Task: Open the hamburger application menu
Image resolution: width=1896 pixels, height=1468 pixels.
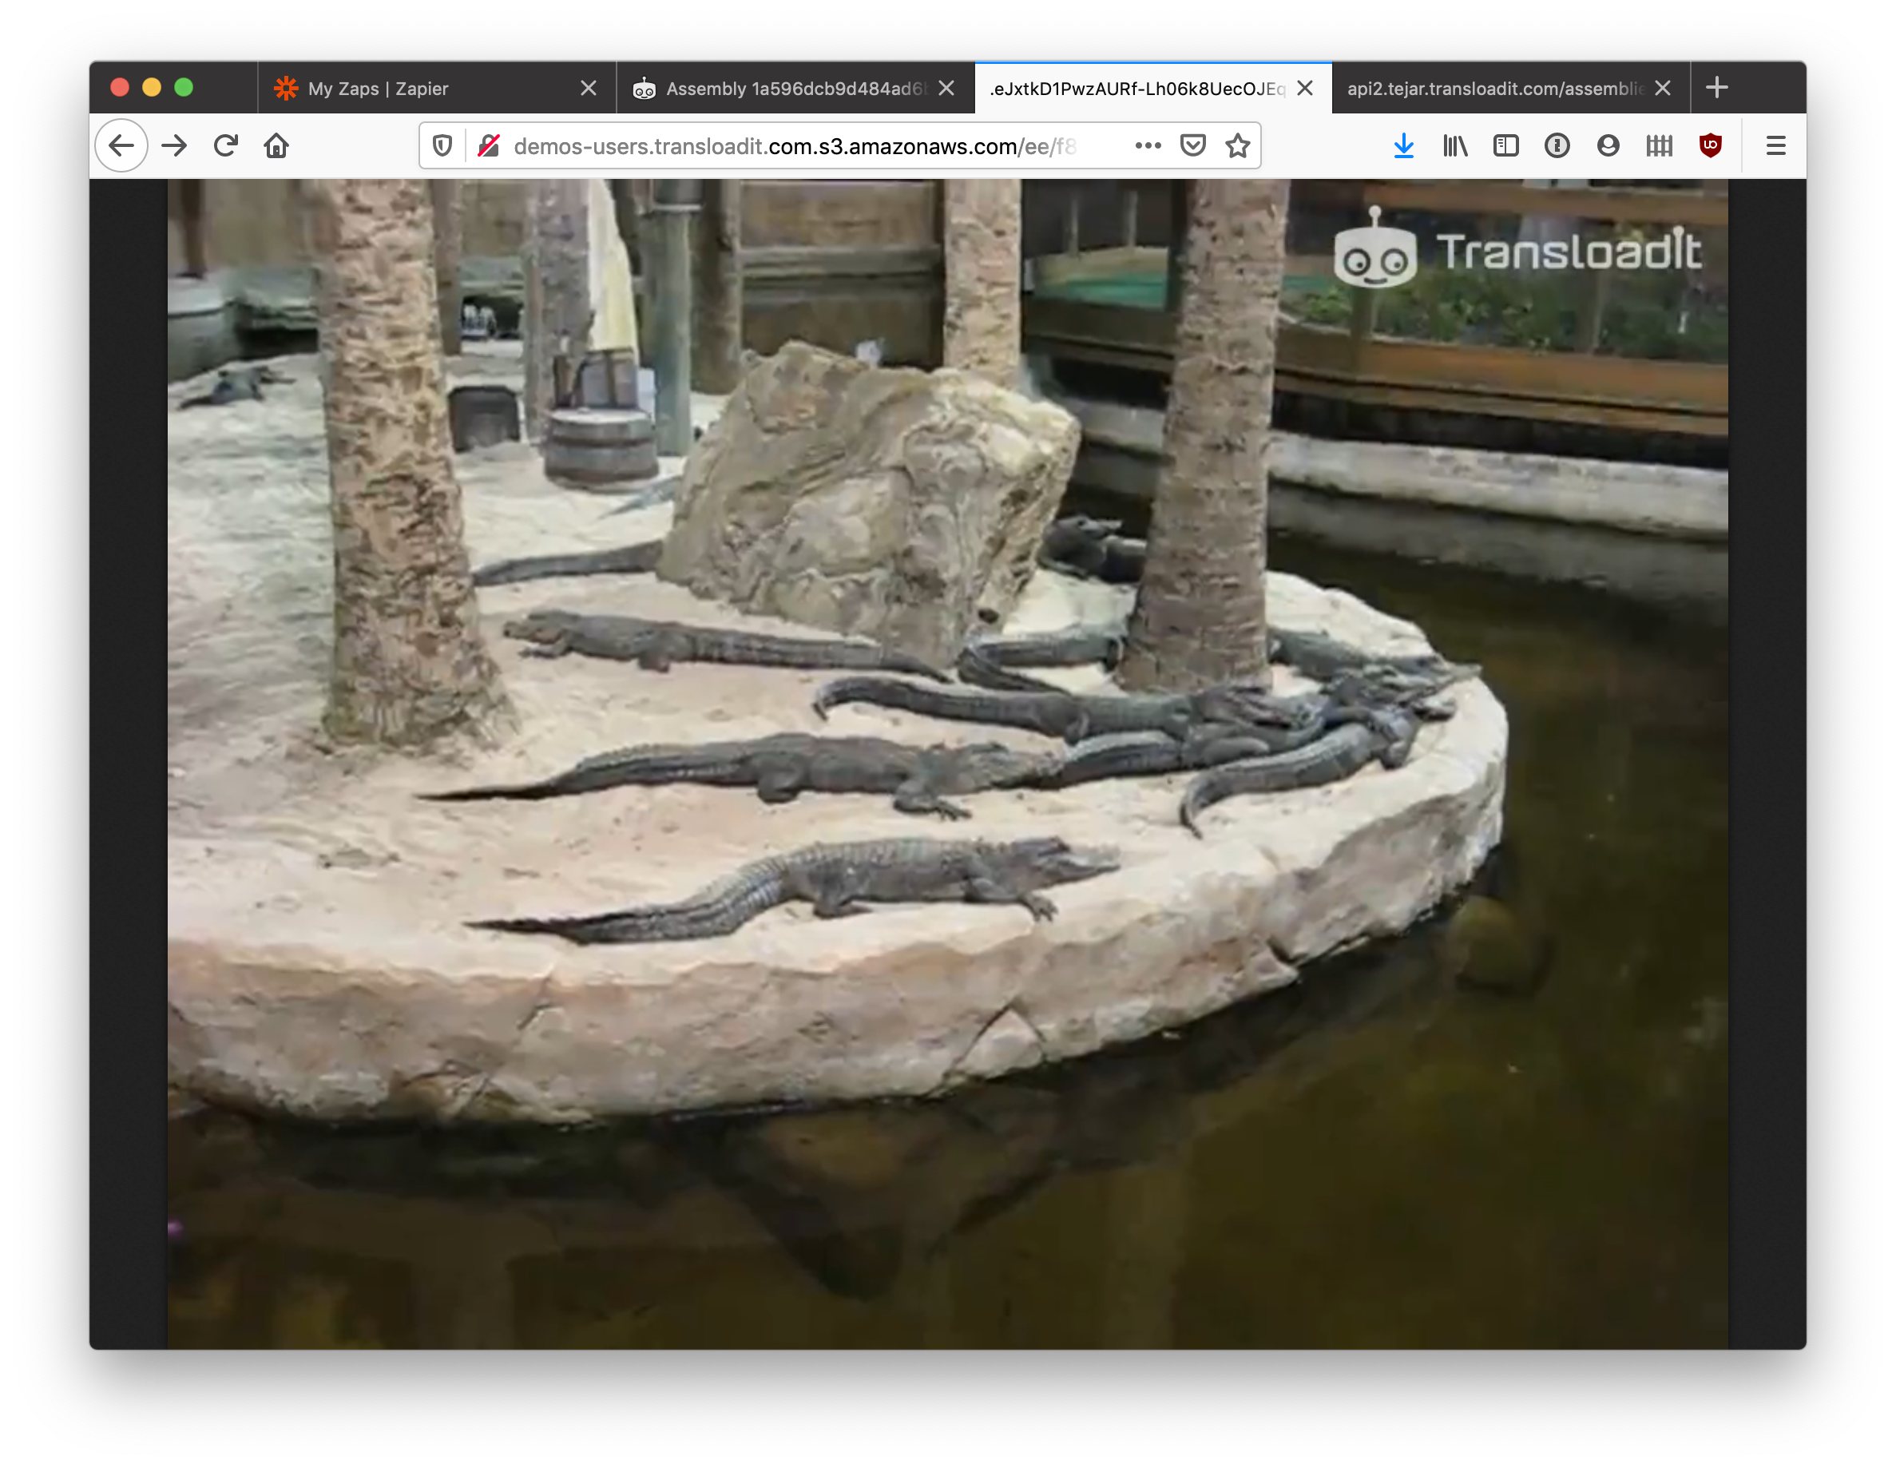Action: (x=1775, y=146)
